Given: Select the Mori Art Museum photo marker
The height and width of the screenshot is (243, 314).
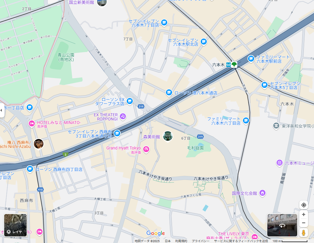Looking at the screenshot, I should tap(167, 136).
